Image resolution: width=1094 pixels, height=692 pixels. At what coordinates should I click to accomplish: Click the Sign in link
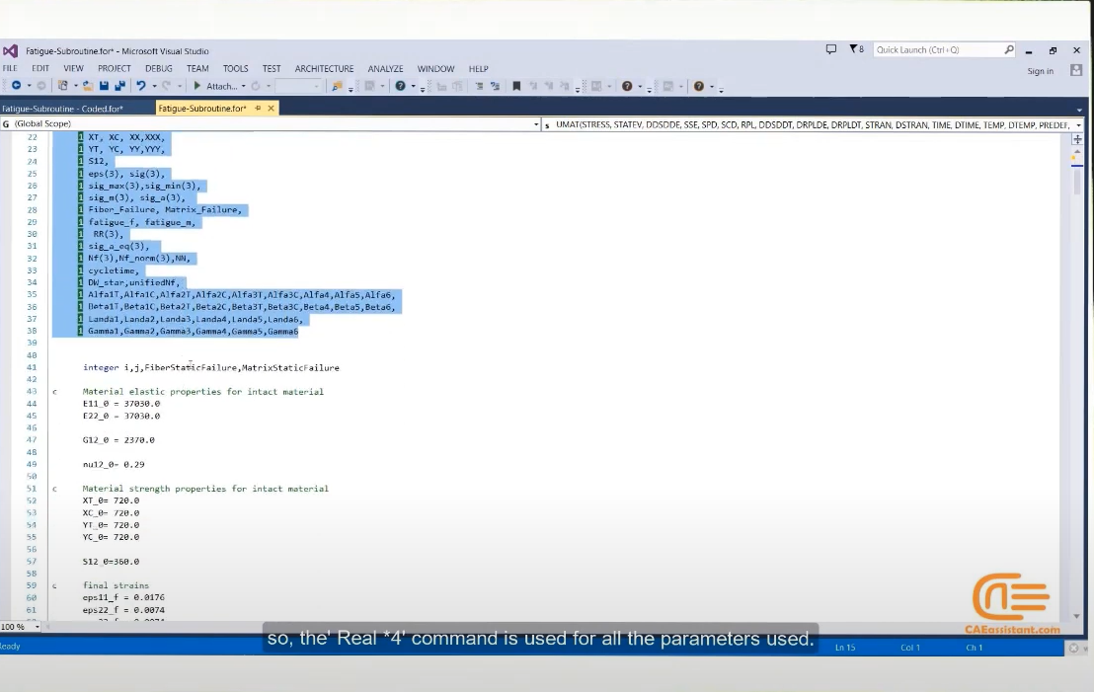click(1040, 71)
